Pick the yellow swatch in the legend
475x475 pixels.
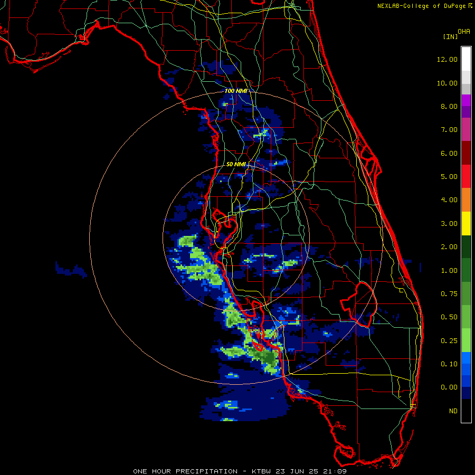click(x=466, y=223)
